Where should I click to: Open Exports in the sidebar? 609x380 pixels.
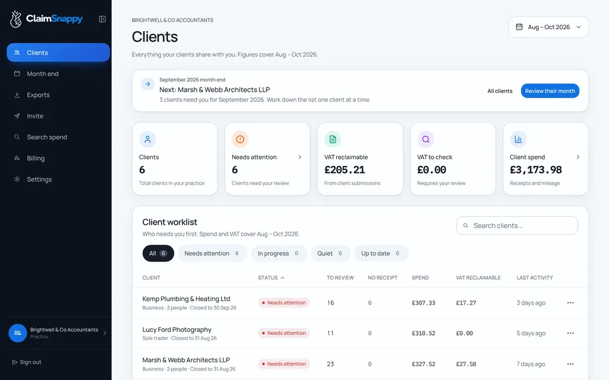tap(58, 94)
